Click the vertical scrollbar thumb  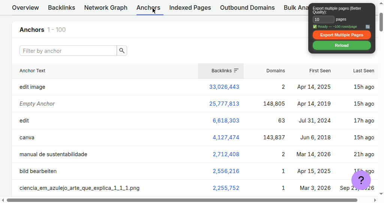pyautogui.click(x=381, y=22)
